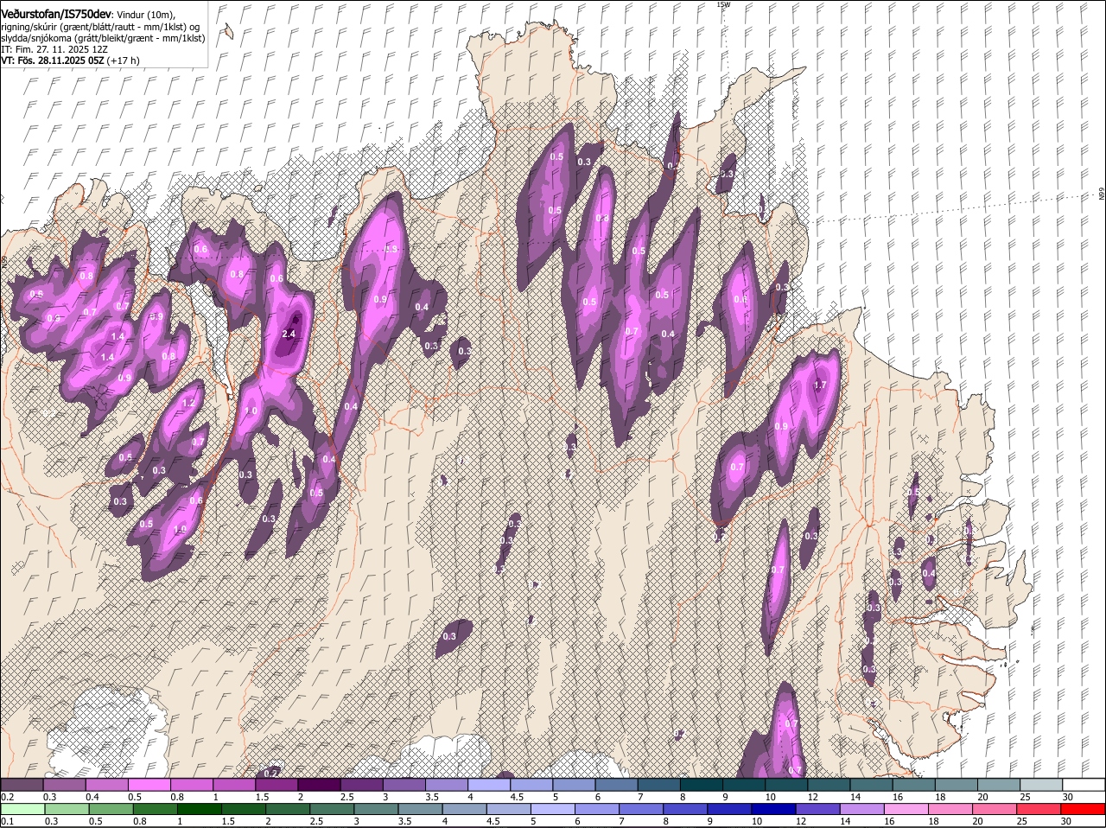Select upper scale swatch between 0.4 and 0.5
Image resolution: width=1106 pixels, height=828 pixels.
point(107,785)
